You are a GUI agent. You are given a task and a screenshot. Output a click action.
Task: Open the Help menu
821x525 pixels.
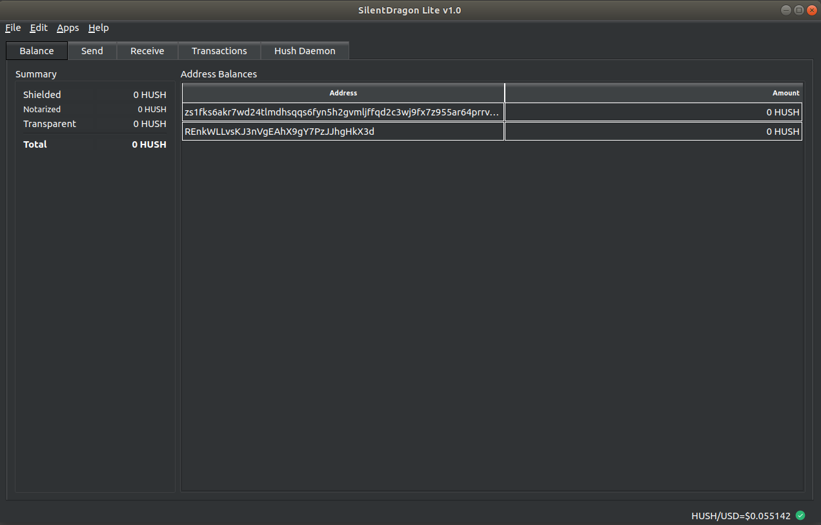point(99,28)
